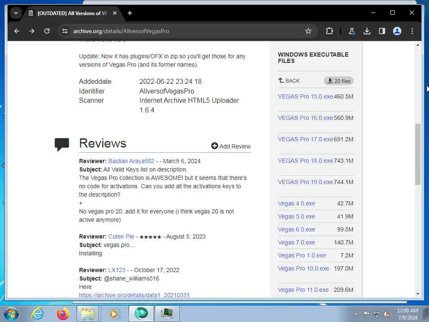Image resolution: width=429 pixels, height=322 pixels.
Task: Open reviewer Cutee Pie profile
Action: click(x=121, y=236)
